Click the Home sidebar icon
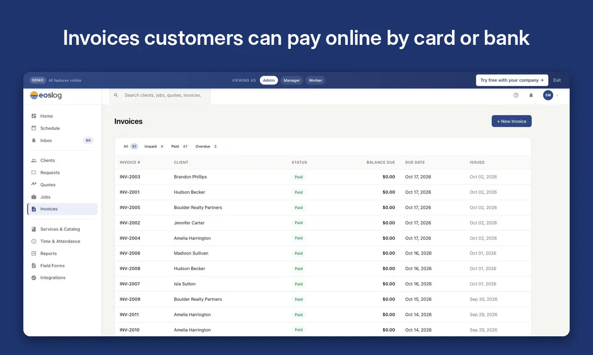Image resolution: width=593 pixels, height=355 pixels. (34, 116)
